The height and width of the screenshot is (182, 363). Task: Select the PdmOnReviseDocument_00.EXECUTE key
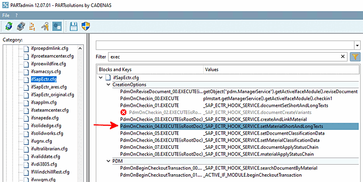click(x=161, y=91)
